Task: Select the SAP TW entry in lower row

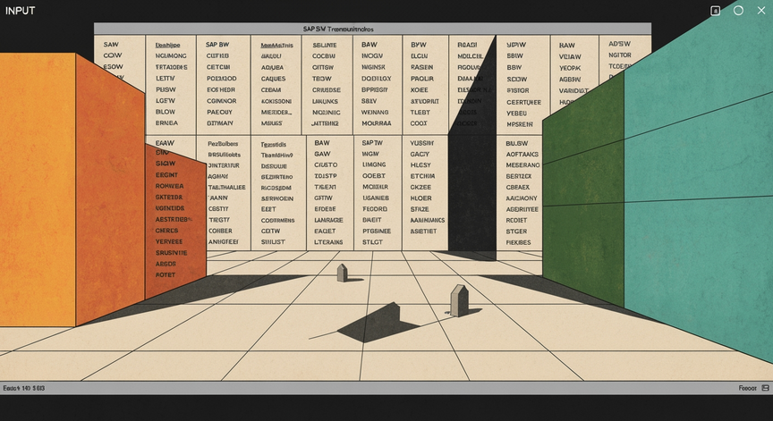Action: point(372,143)
